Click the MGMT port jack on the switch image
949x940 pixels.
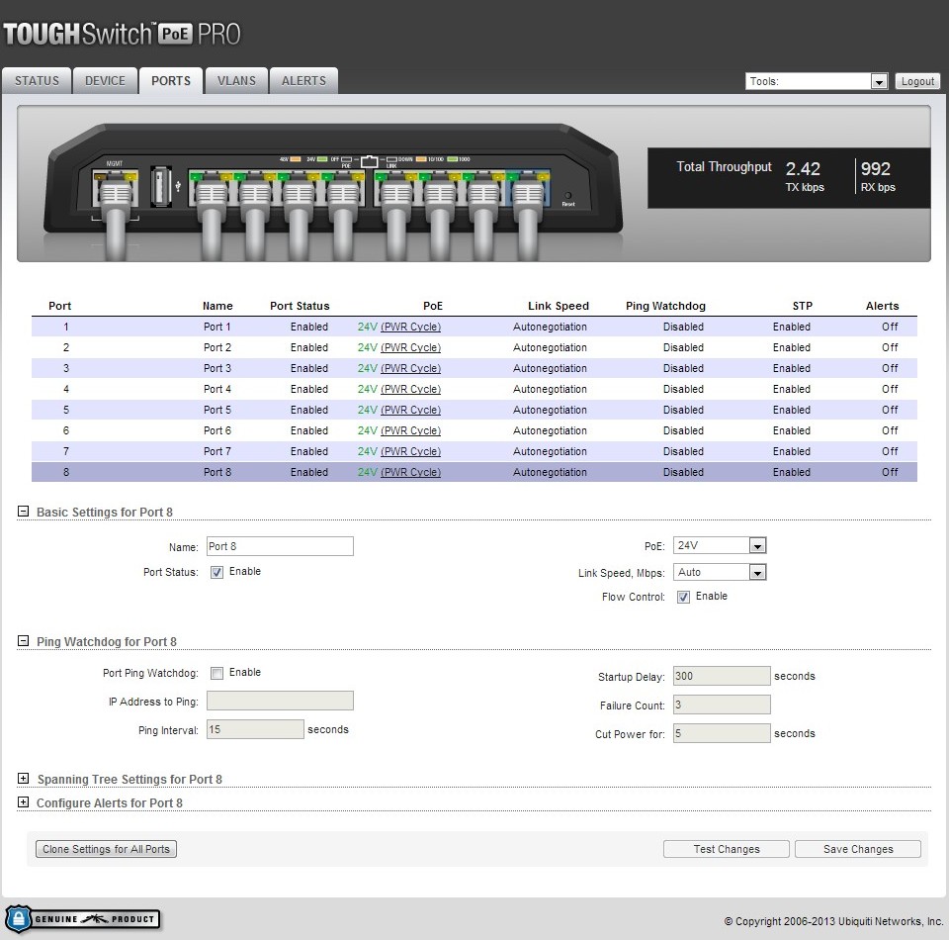point(115,189)
